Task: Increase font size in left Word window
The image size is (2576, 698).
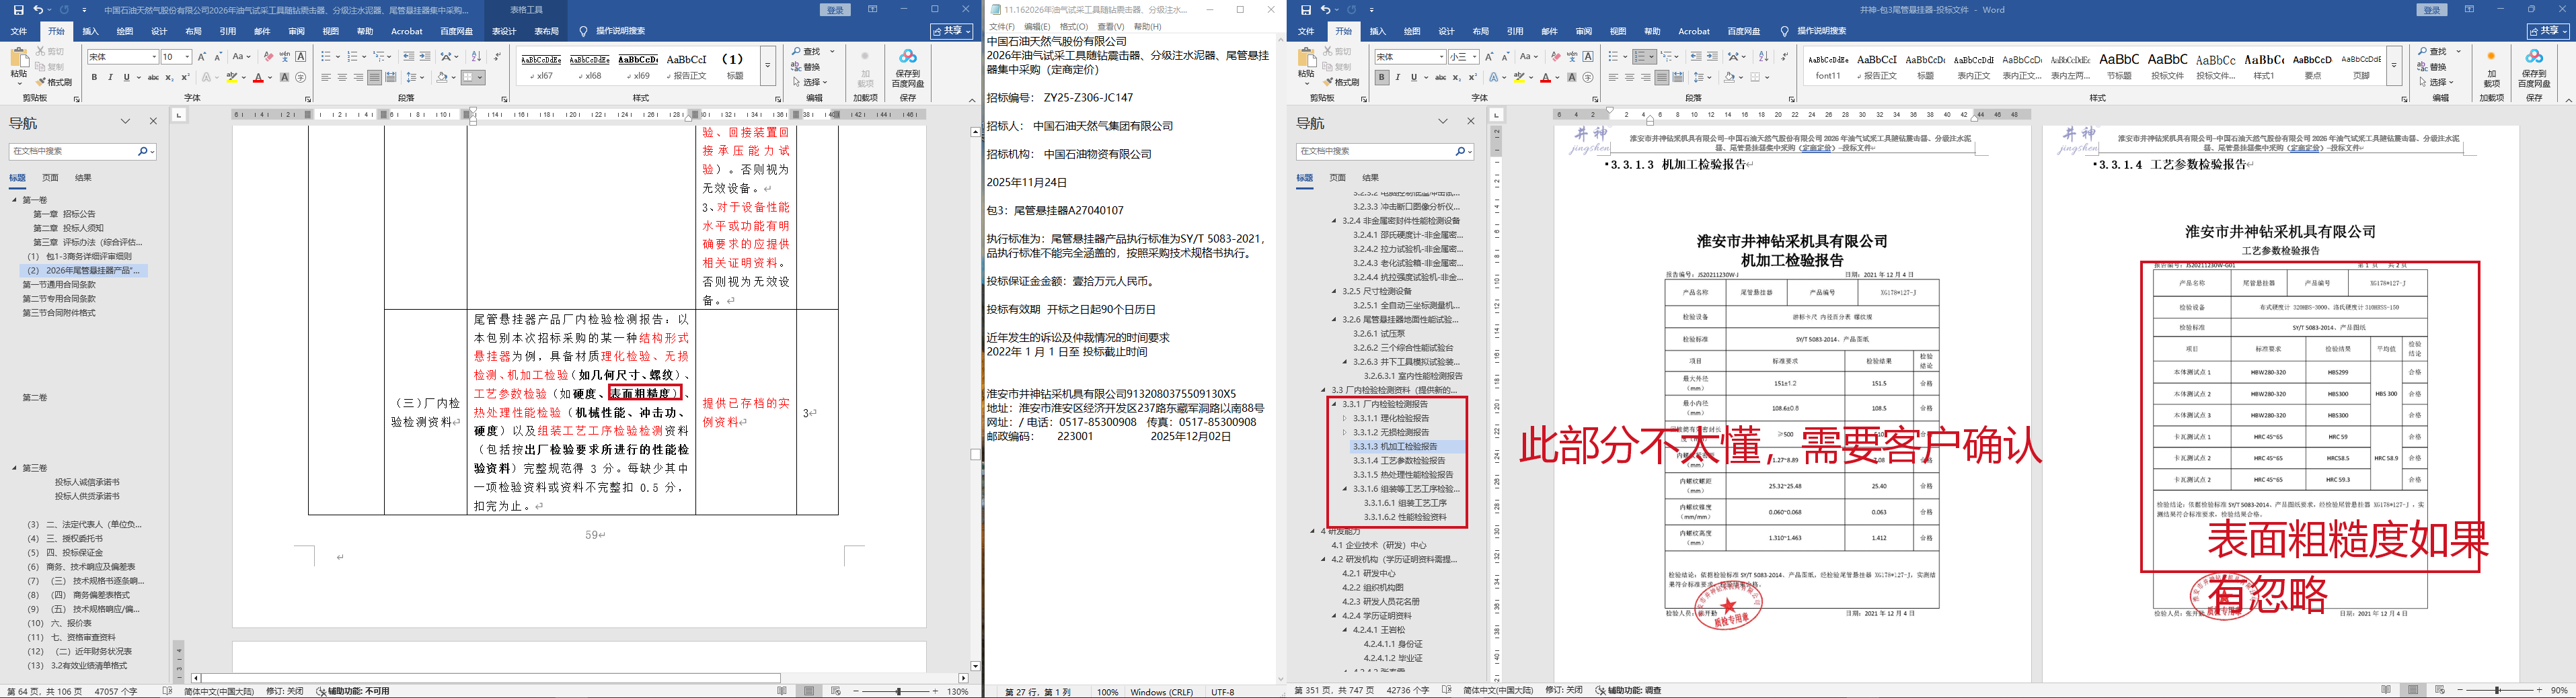Action: [202, 57]
